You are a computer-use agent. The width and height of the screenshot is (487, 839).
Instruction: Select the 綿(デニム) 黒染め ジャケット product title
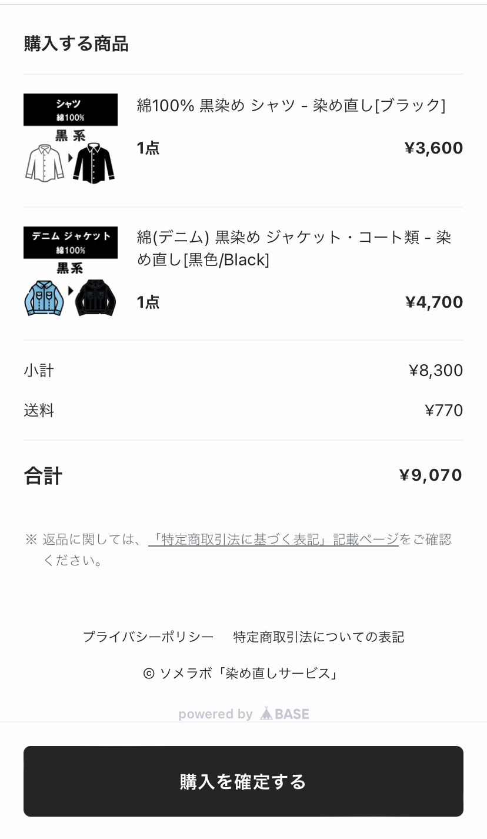[x=293, y=248]
